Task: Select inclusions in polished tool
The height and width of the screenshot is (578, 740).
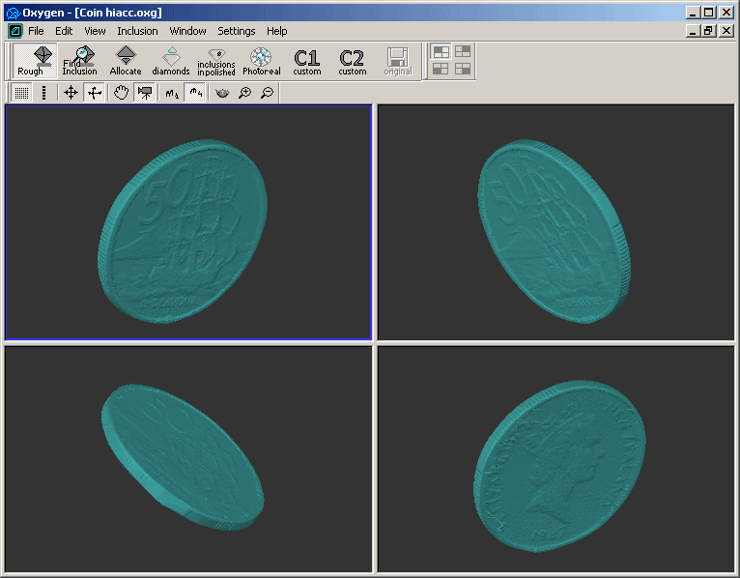Action: 216,61
